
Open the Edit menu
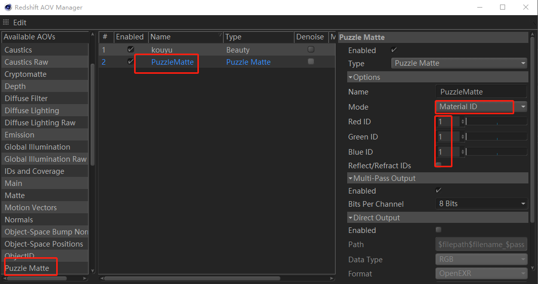tap(20, 23)
